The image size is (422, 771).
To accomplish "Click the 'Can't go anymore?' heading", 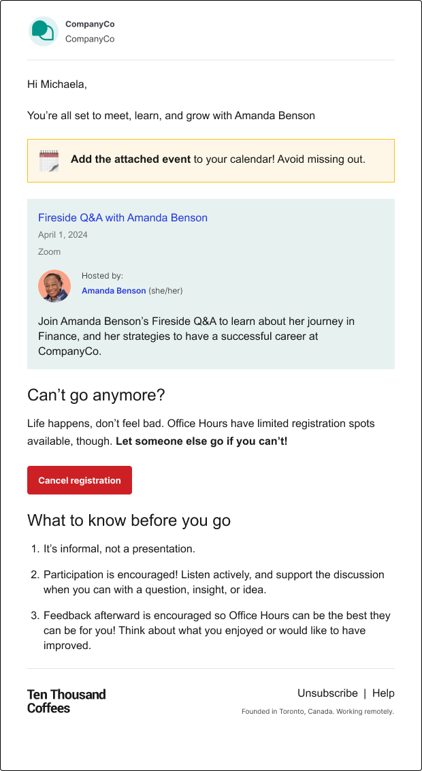I will point(96,395).
